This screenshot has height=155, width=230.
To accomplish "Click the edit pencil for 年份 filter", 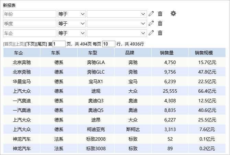I will 151,14.
